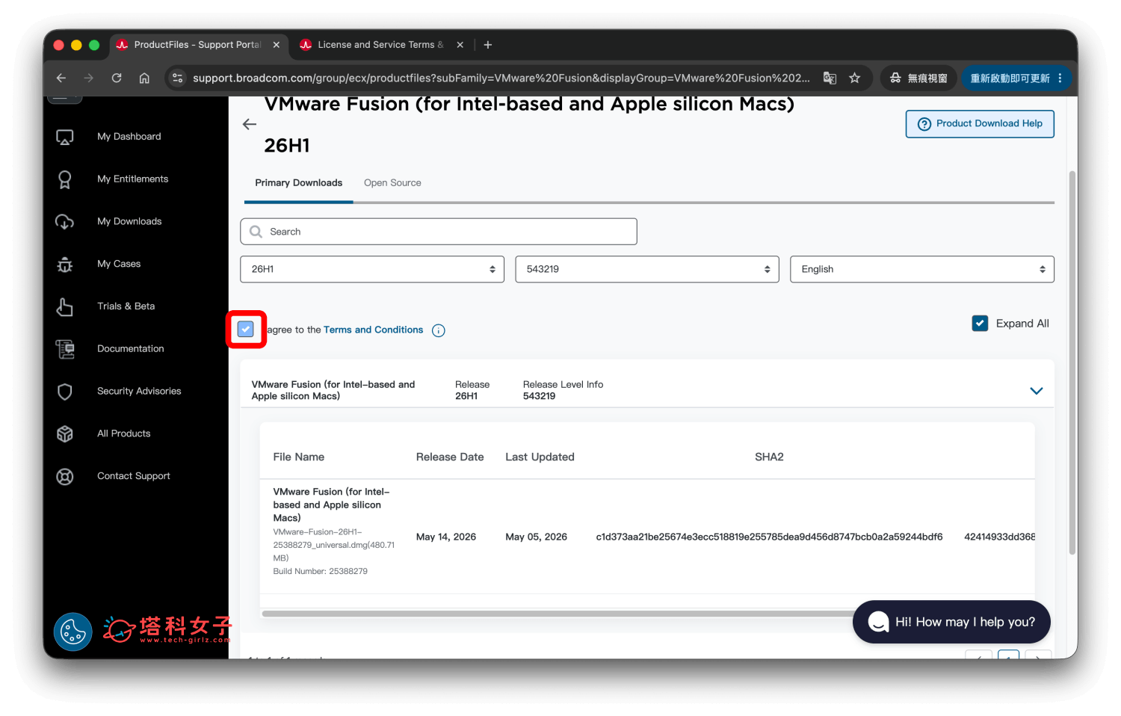Click Contact Support lifebuoy icon

coord(65,477)
